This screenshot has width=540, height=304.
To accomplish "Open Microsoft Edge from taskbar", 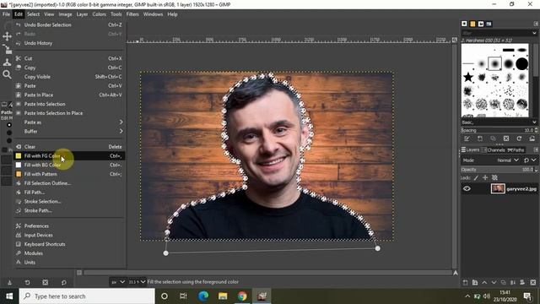I will 203,296.
